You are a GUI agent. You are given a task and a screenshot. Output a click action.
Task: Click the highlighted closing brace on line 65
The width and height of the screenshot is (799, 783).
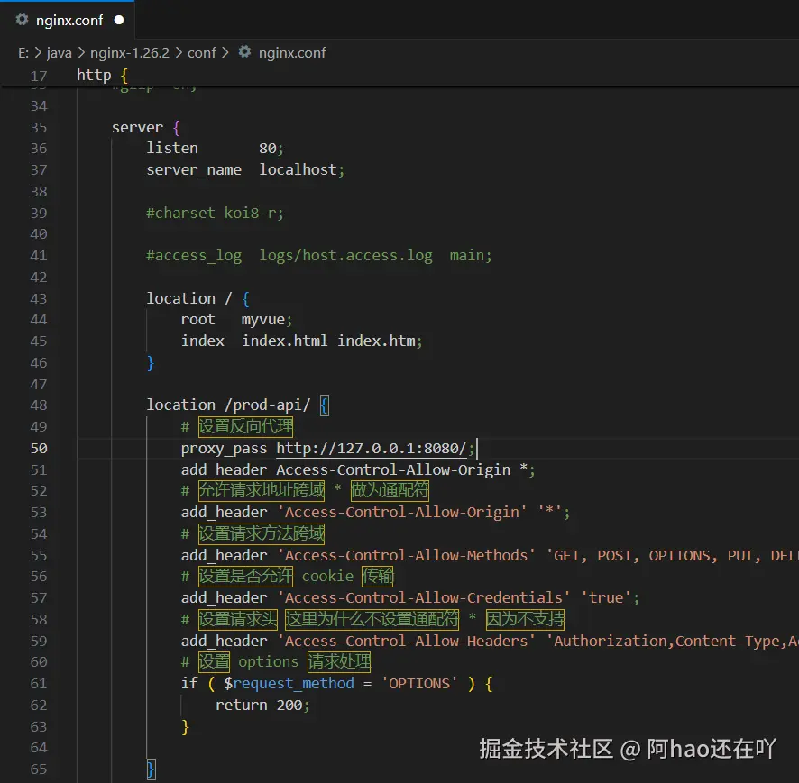pos(151,769)
